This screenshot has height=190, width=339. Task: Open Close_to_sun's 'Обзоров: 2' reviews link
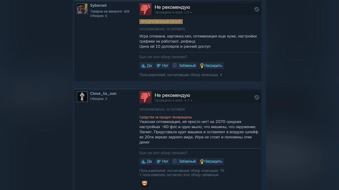pyautogui.click(x=99, y=99)
